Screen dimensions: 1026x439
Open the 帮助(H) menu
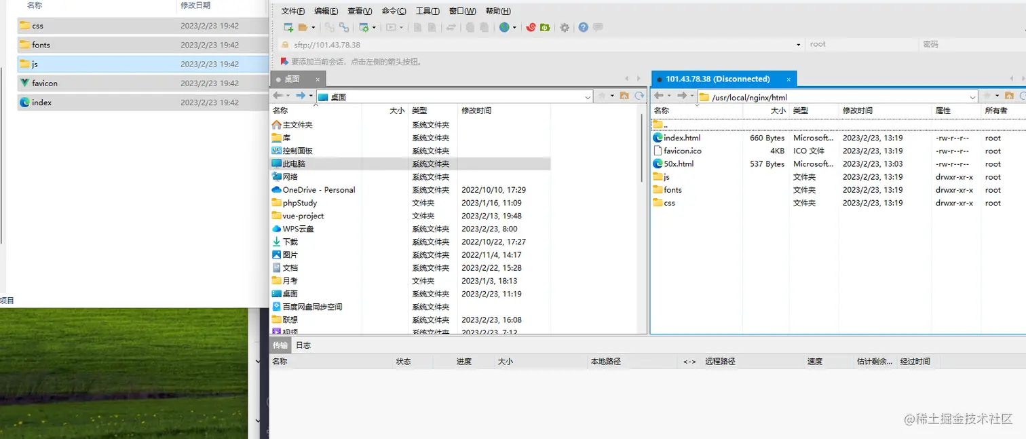(498, 11)
